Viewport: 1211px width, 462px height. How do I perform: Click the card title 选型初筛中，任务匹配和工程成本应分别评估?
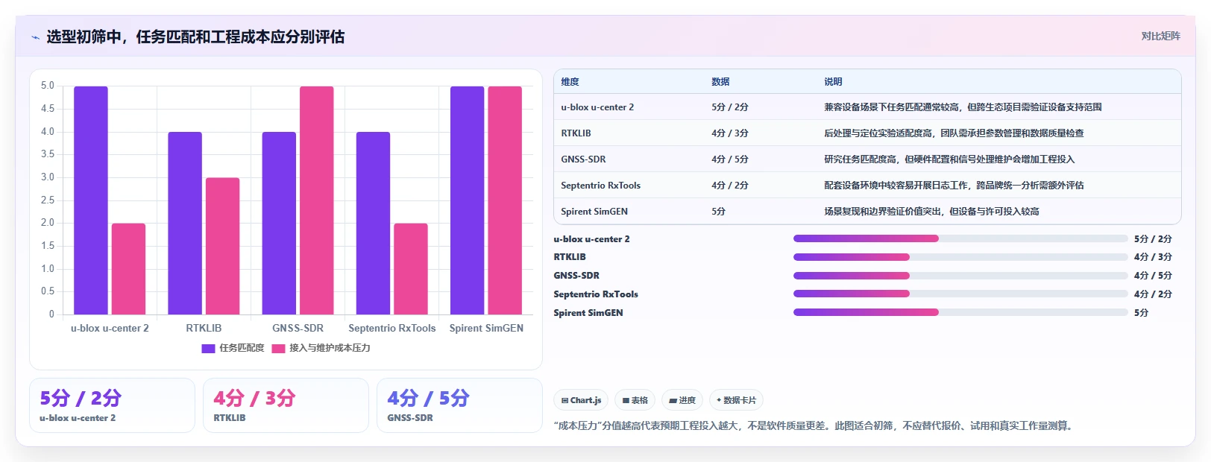pyautogui.click(x=195, y=37)
